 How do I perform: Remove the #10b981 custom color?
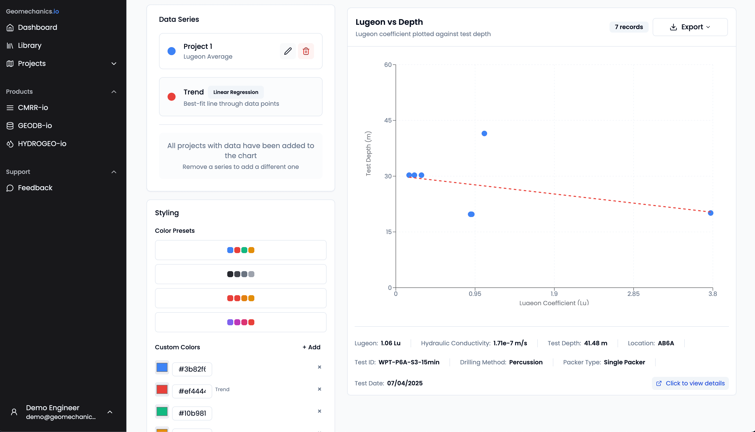click(320, 411)
